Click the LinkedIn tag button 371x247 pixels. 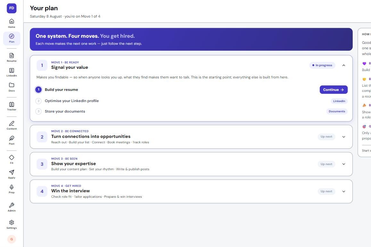339,101
